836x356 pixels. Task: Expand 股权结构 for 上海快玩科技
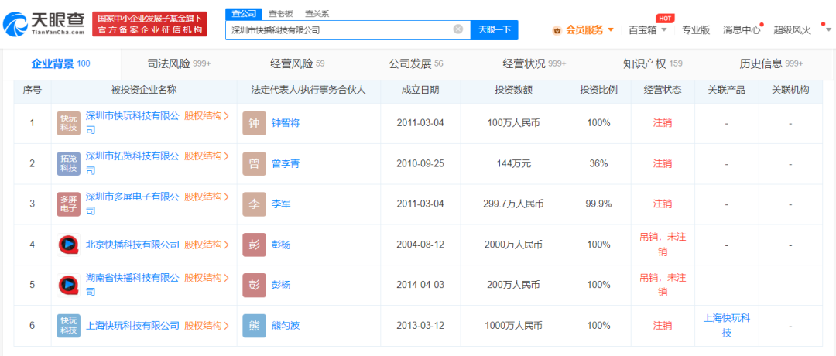[x=207, y=326]
